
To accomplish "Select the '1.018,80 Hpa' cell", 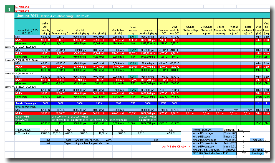I will (x=148, y=54).
